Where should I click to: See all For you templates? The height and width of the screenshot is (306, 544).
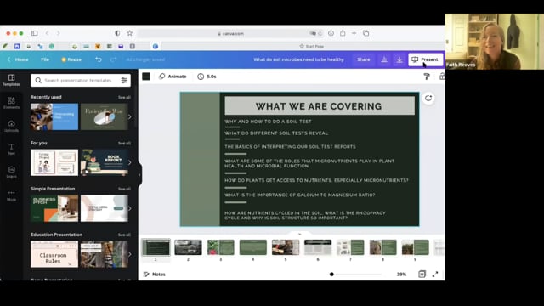(124, 143)
